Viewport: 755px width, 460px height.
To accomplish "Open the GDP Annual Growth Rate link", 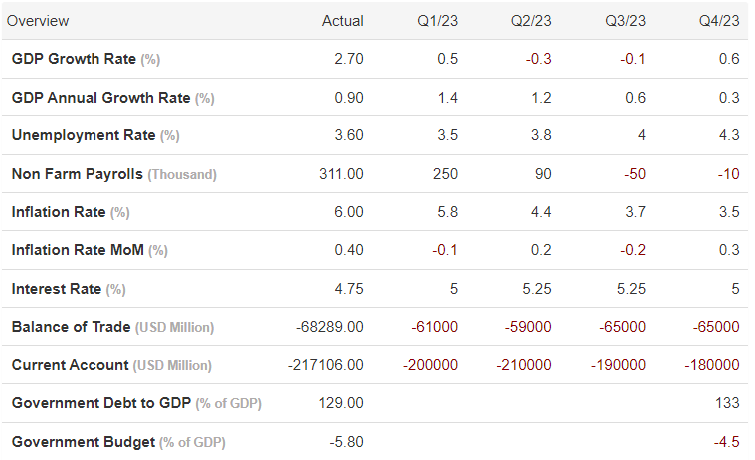I will point(100,97).
